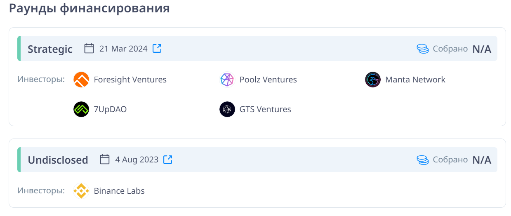The height and width of the screenshot is (216, 511).
Task: Click coins icon in Undisclosed round header
Action: (x=423, y=160)
